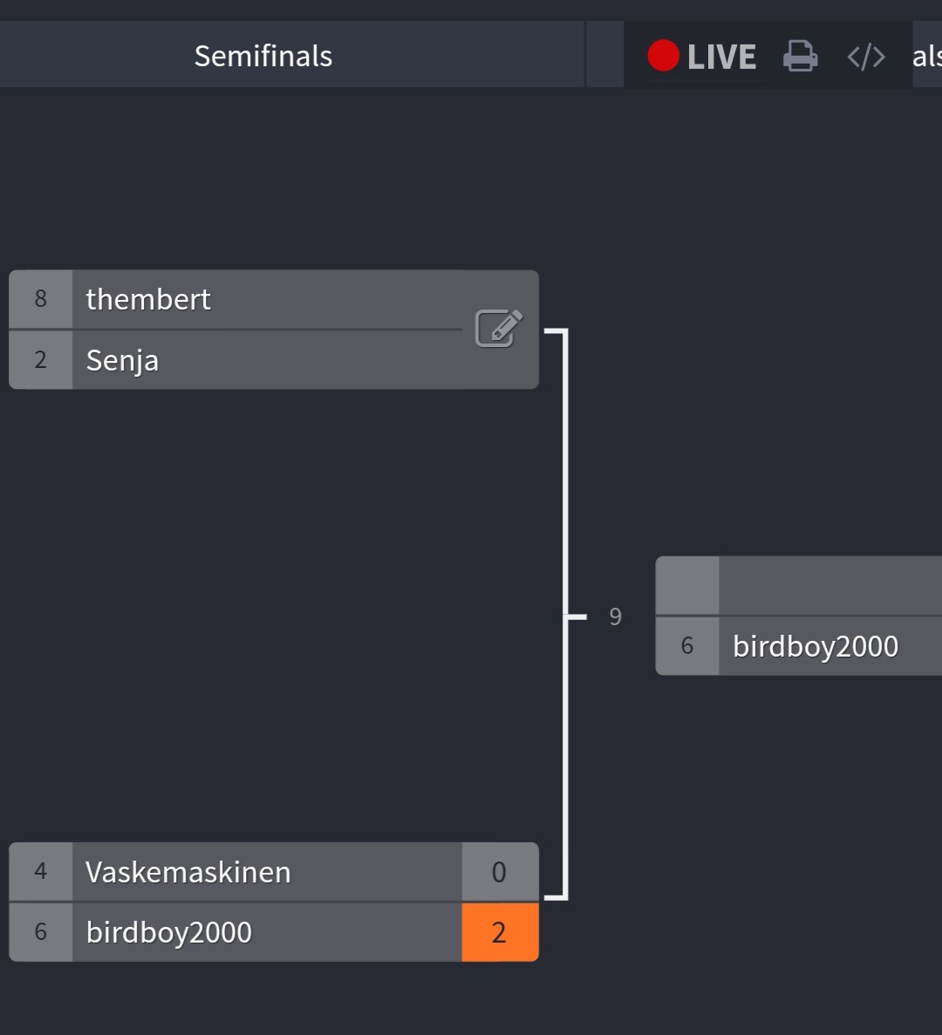Click player Vaskemaskinen in semifinal

(188, 872)
